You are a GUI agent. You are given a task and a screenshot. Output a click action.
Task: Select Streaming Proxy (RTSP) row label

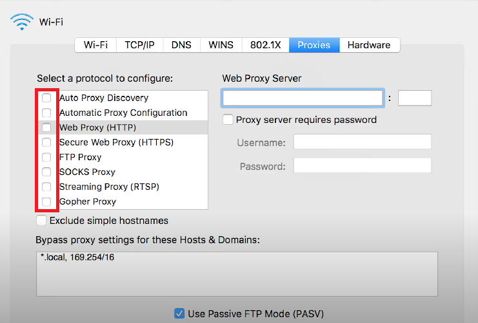click(109, 187)
